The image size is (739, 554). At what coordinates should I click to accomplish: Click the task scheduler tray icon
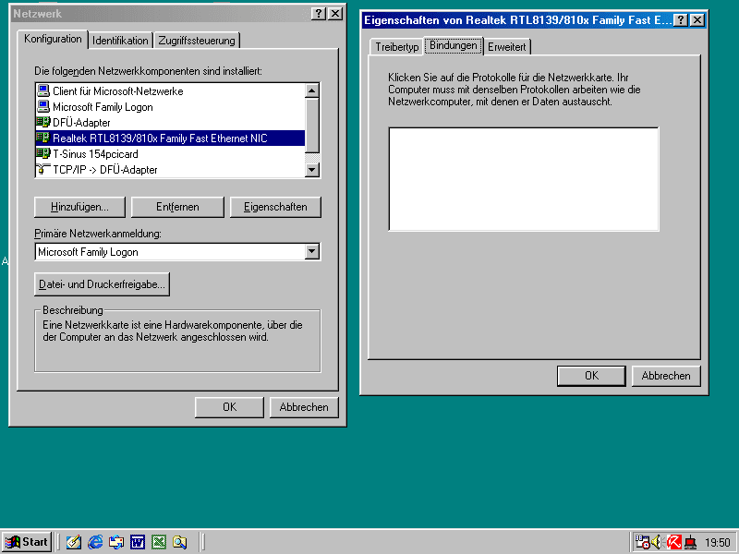click(x=642, y=542)
